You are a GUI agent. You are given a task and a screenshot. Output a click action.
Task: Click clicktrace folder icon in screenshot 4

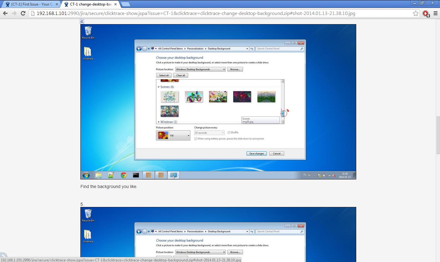coord(88,53)
